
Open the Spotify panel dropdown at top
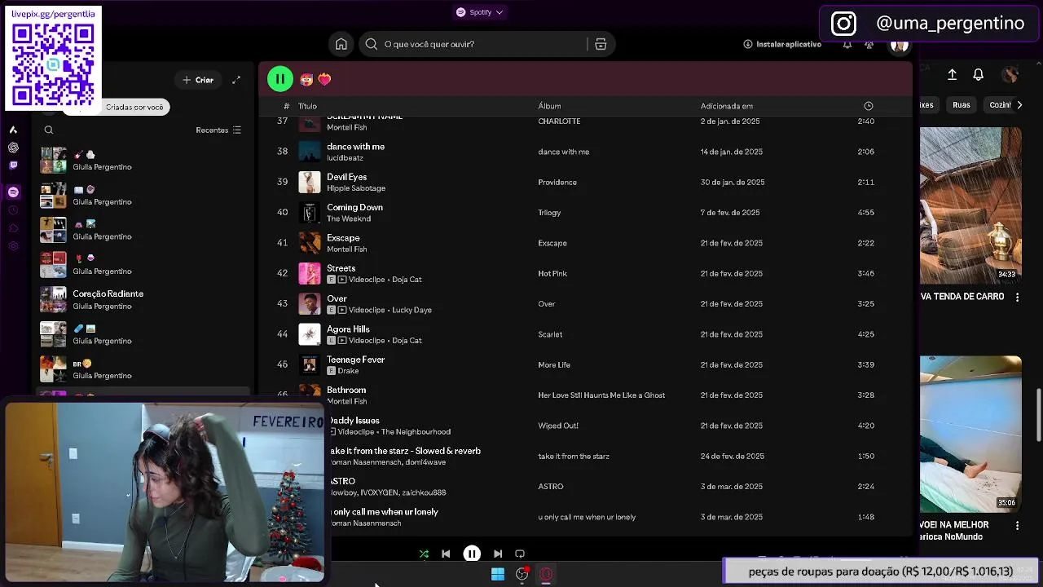(x=480, y=12)
